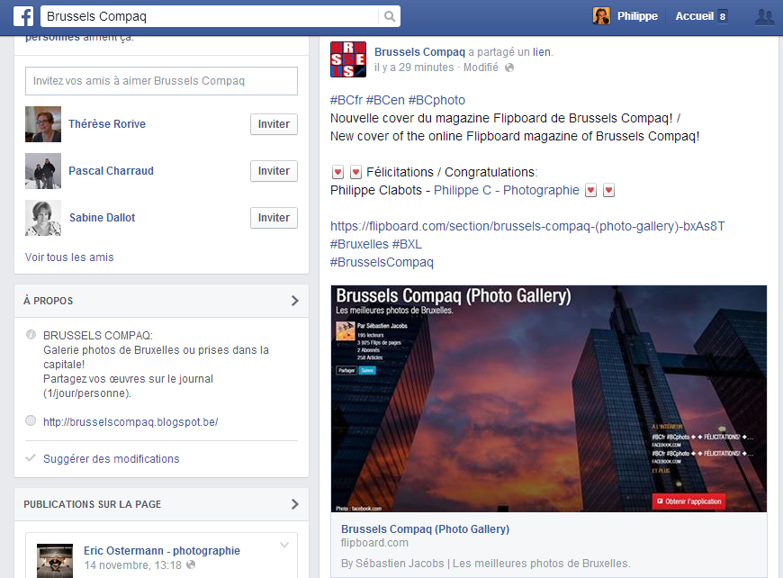Click Thérèse Rorive's profile photo

tap(43, 124)
